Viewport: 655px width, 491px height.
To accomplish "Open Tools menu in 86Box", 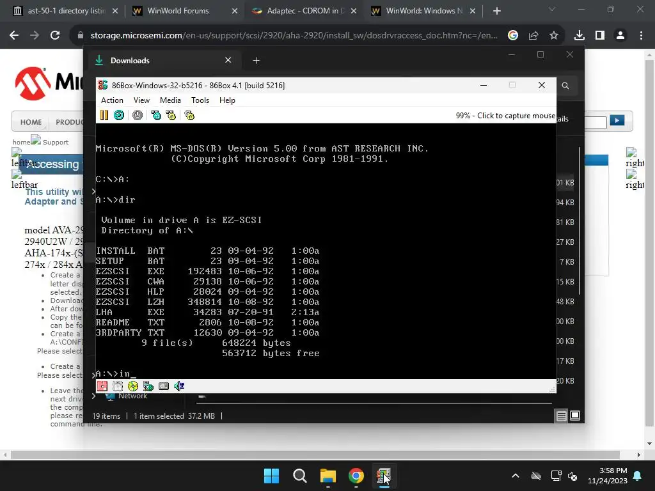I will [200, 100].
